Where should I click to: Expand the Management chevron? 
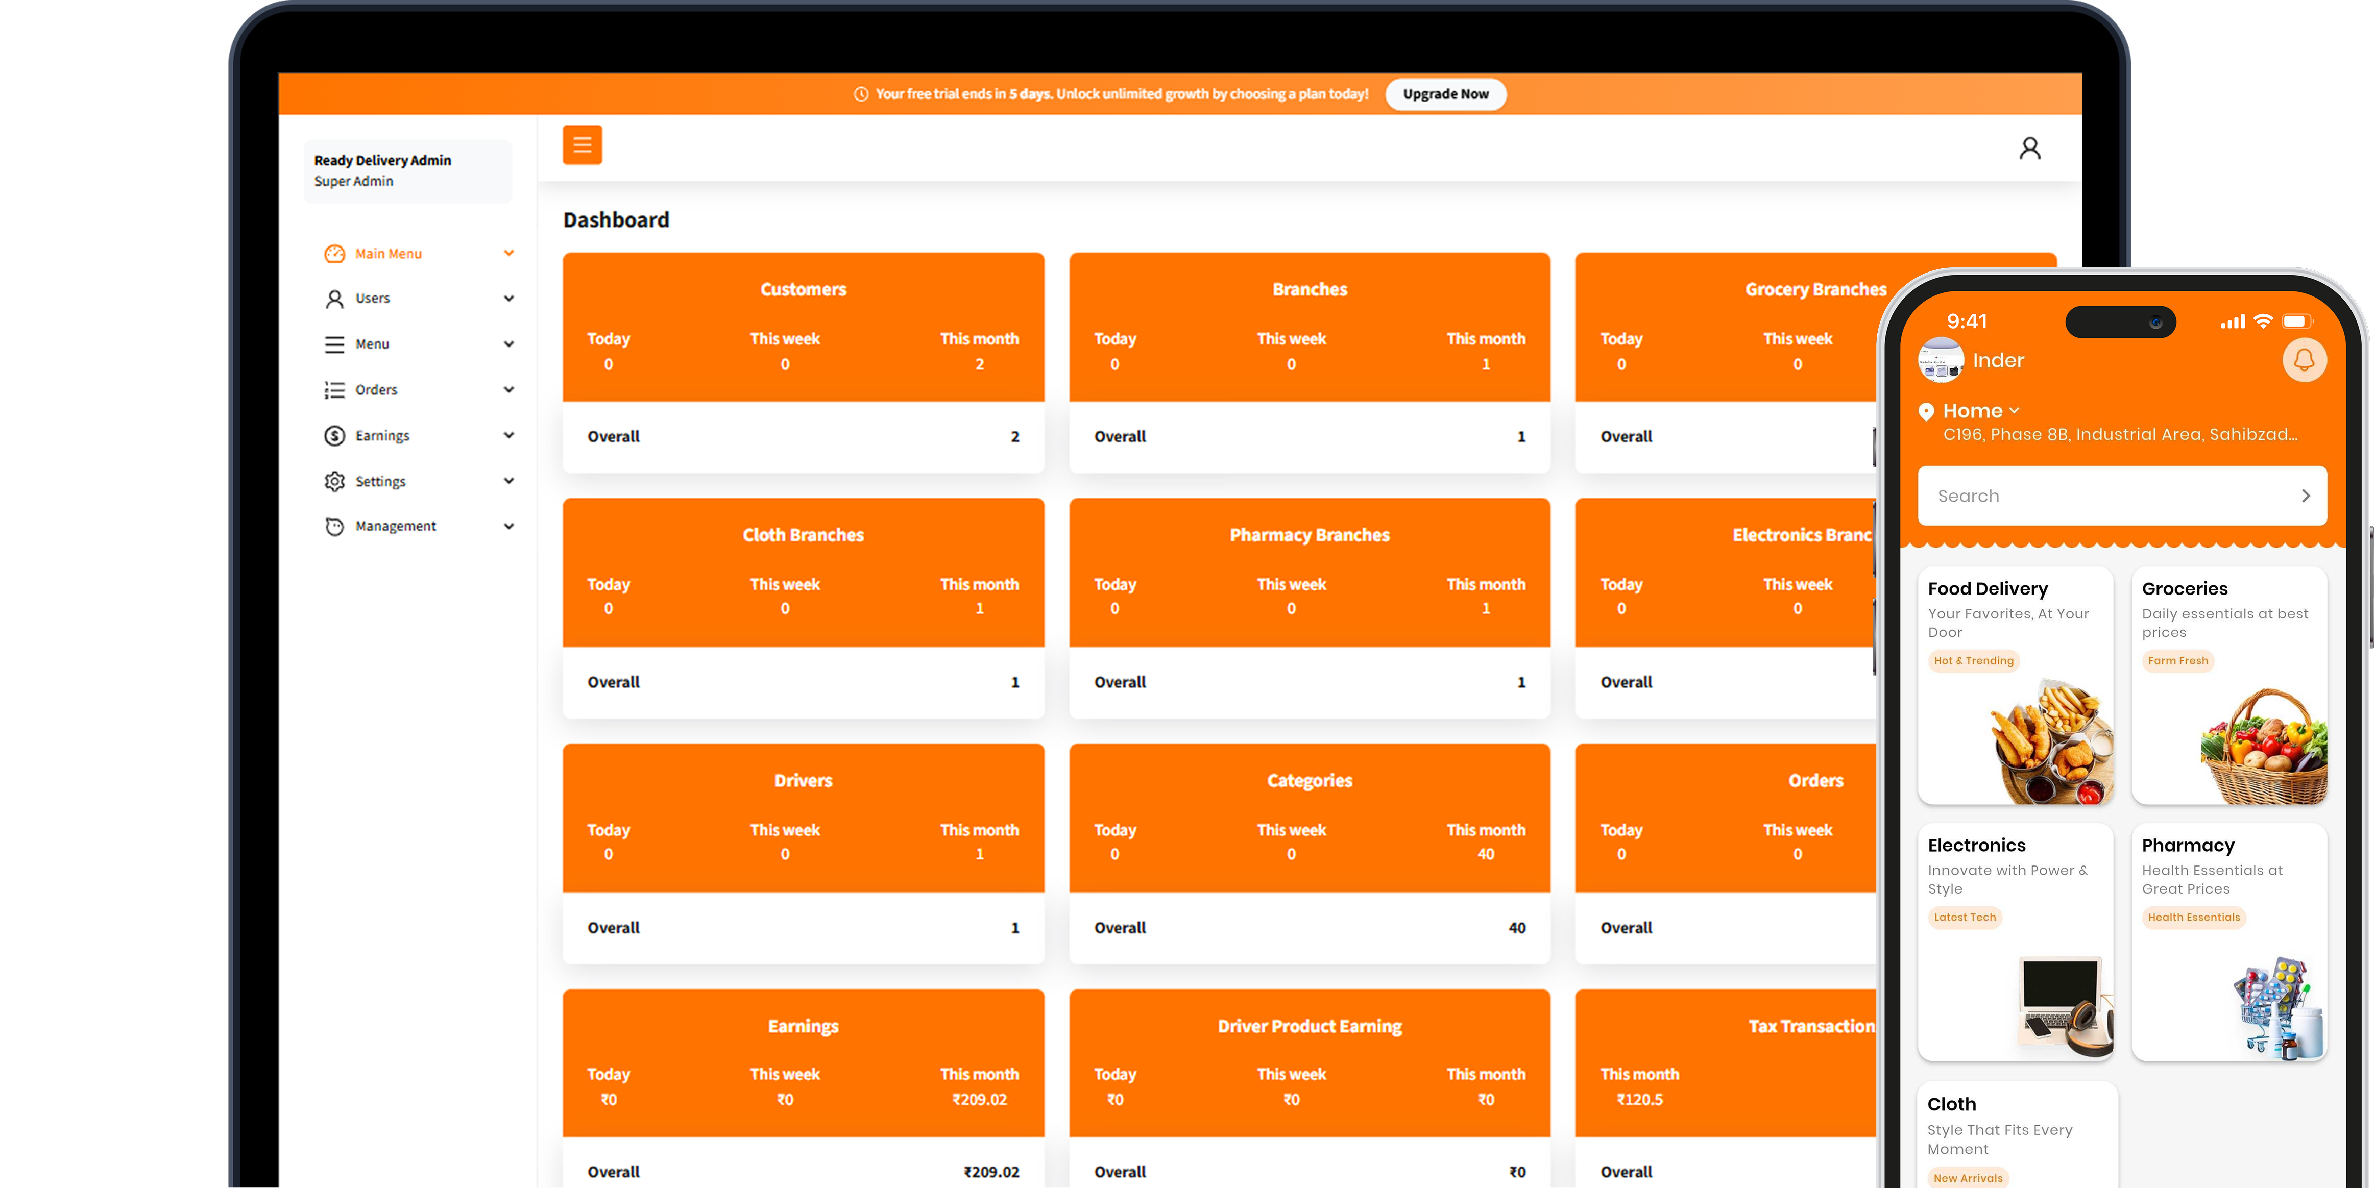[509, 526]
